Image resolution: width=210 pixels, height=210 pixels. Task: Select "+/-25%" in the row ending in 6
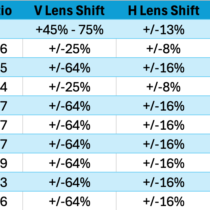point(69,49)
